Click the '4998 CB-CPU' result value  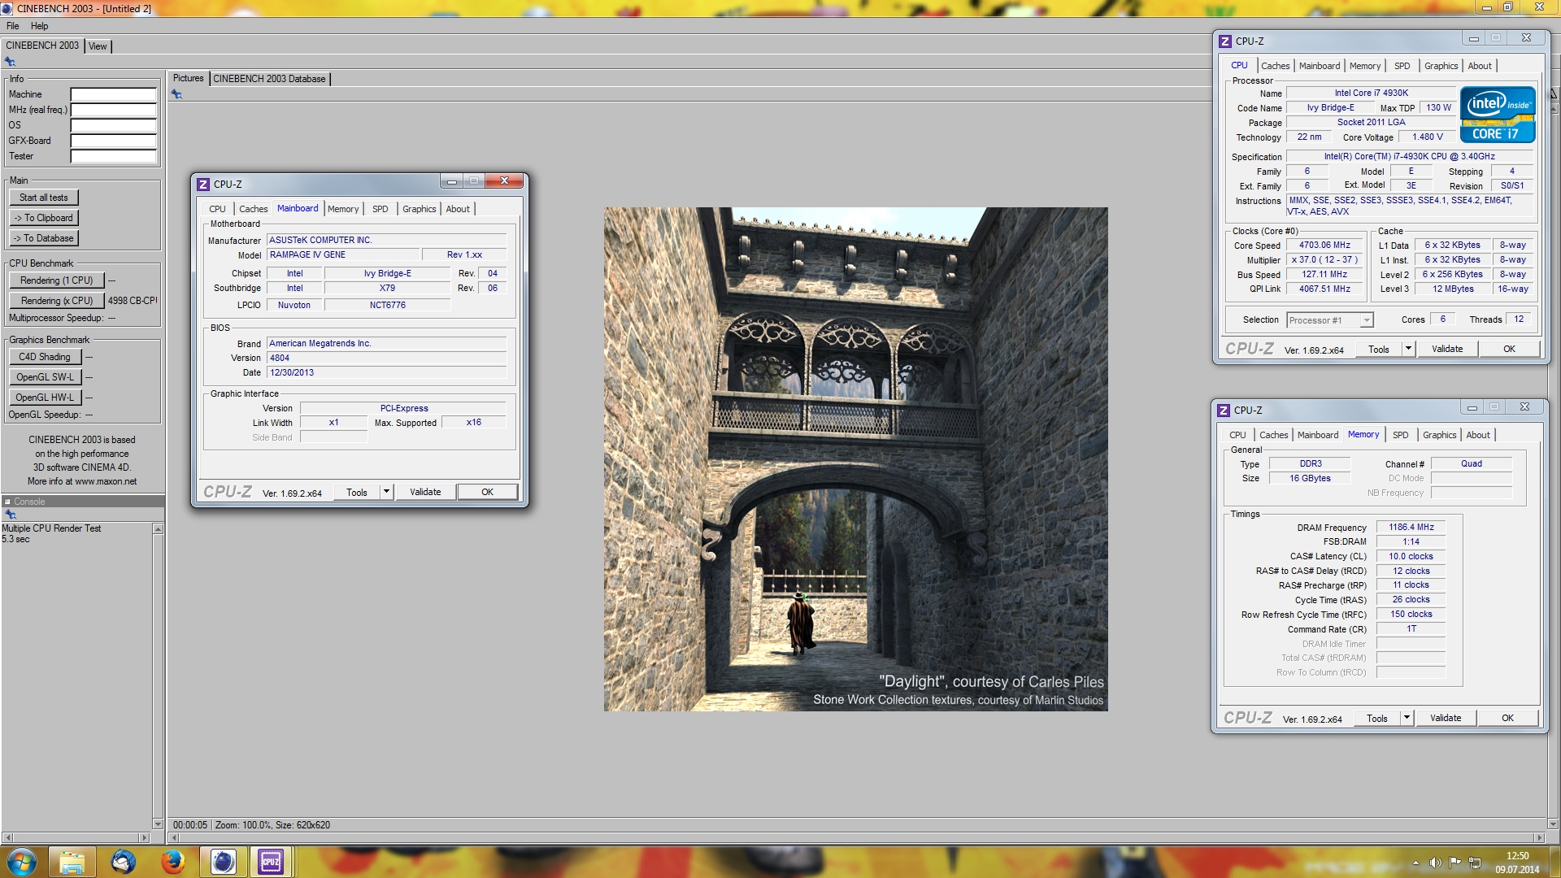[133, 301]
